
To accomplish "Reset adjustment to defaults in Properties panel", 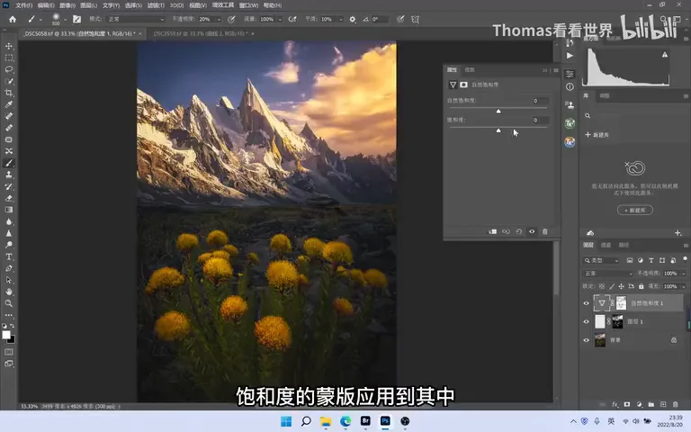I will [518, 231].
